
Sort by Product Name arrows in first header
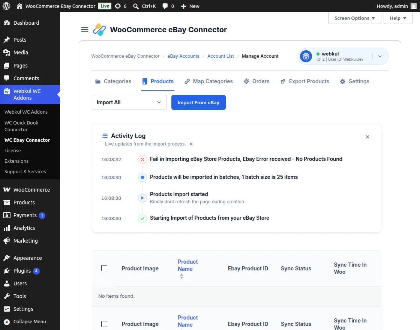[x=181, y=276]
